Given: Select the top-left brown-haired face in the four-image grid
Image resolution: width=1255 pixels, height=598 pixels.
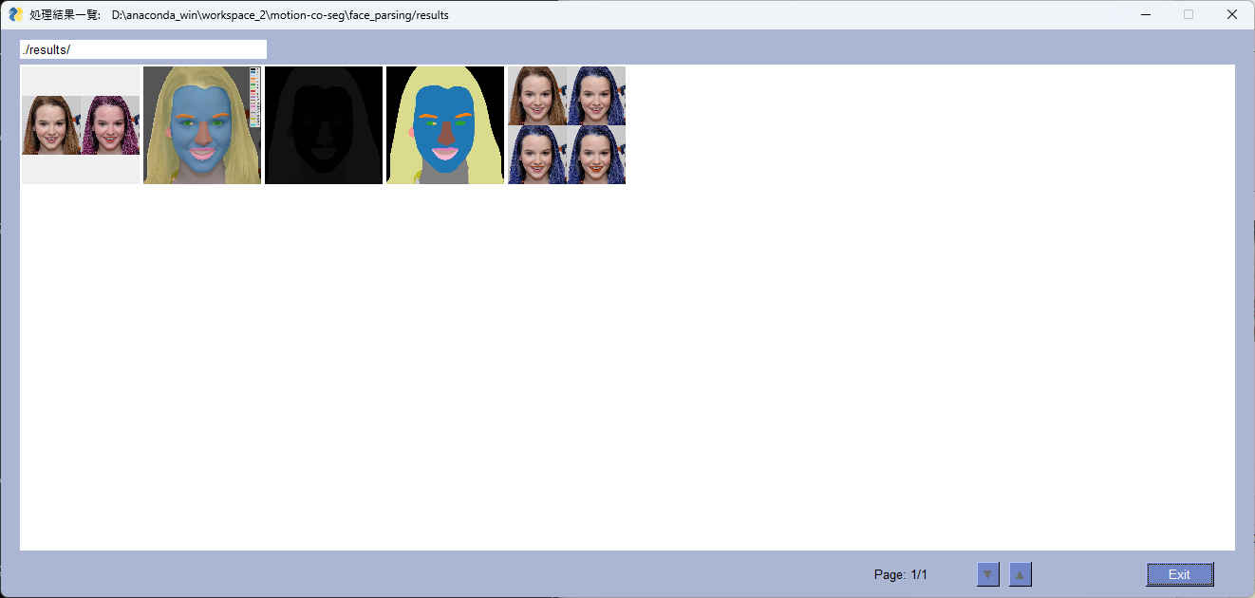Looking at the screenshot, I should pos(537,96).
